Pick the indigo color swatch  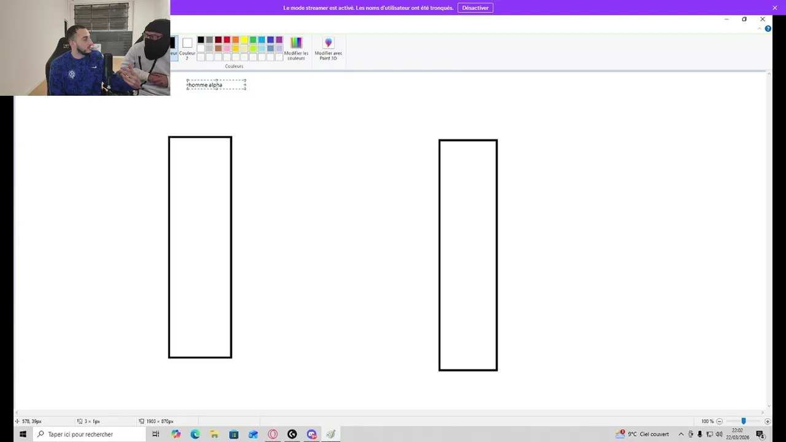[270, 40]
